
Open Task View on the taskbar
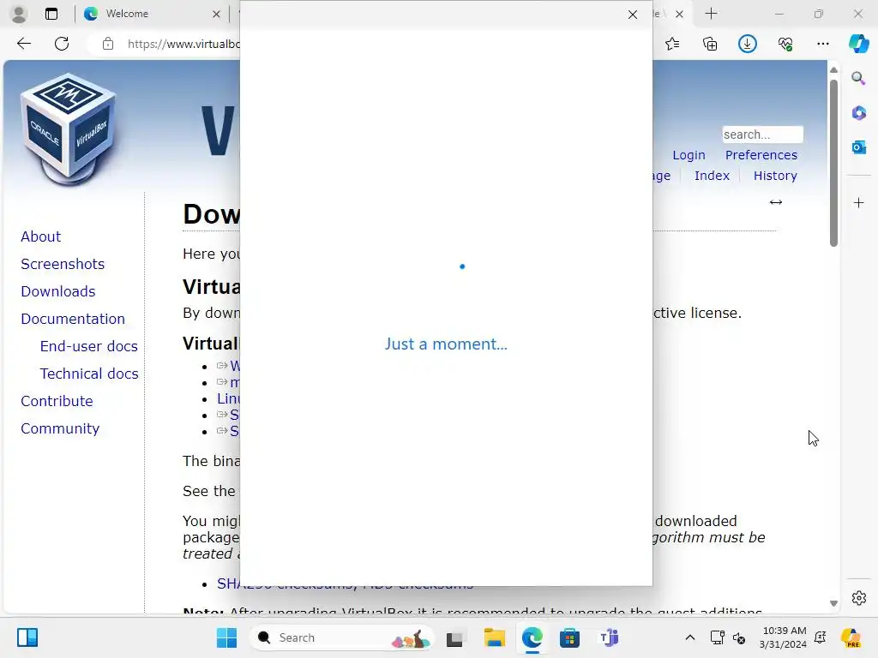(x=454, y=637)
